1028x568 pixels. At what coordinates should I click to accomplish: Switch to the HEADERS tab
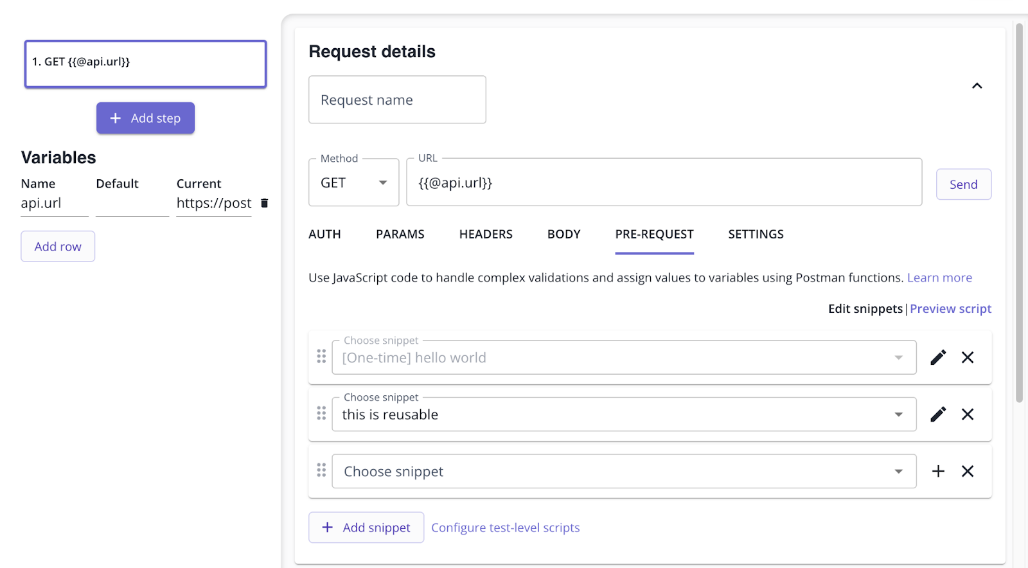(486, 235)
